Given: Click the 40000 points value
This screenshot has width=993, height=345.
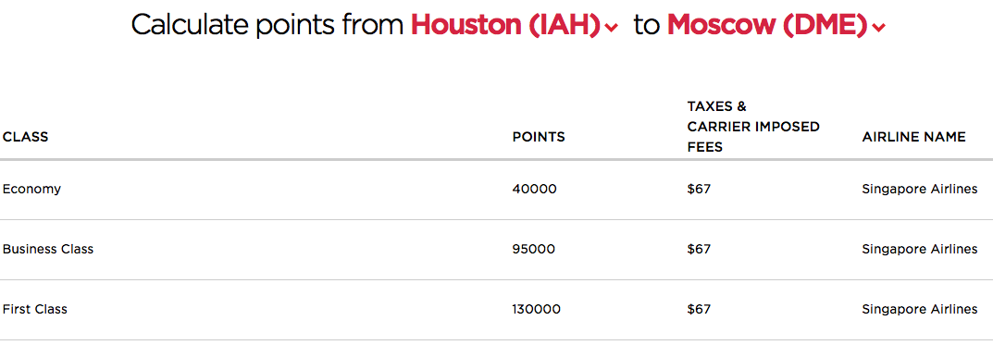Looking at the screenshot, I should [535, 190].
